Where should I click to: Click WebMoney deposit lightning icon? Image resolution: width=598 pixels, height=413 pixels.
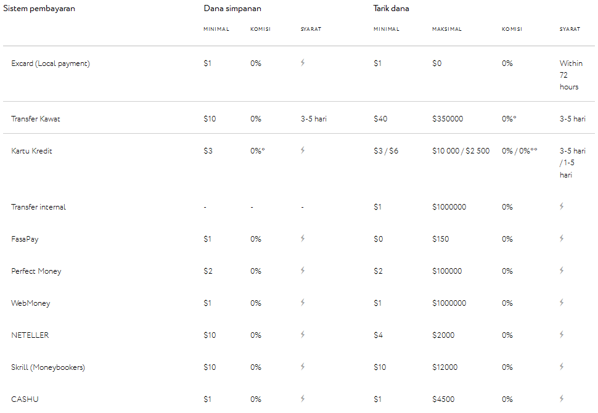click(x=303, y=303)
